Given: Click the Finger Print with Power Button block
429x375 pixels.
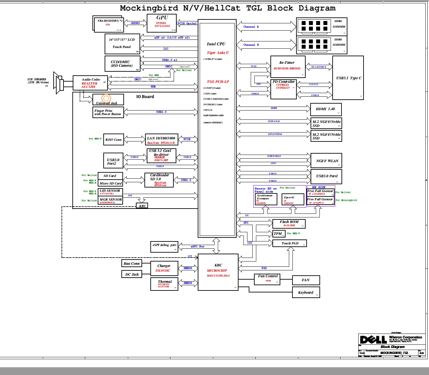Looking at the screenshot, I should pyautogui.click(x=108, y=112).
